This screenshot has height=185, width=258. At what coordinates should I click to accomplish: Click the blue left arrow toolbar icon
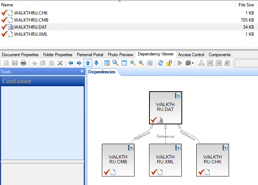point(71,63)
